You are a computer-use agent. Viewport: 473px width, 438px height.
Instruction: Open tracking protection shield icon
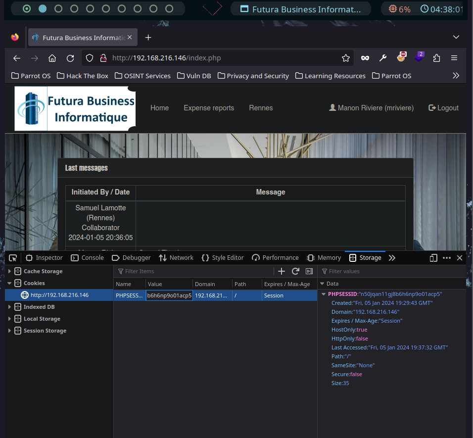pyautogui.click(x=90, y=58)
